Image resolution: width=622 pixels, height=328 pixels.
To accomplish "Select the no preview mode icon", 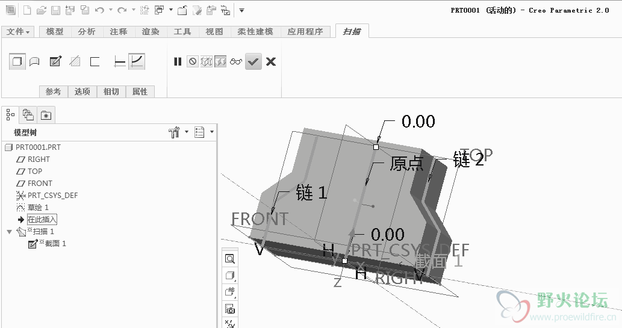I will tap(193, 61).
